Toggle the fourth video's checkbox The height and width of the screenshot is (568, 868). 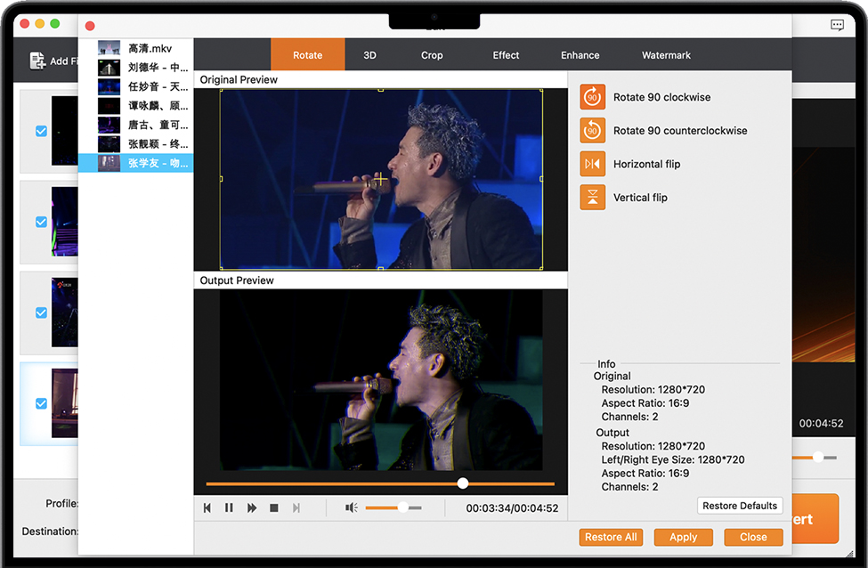click(x=41, y=403)
